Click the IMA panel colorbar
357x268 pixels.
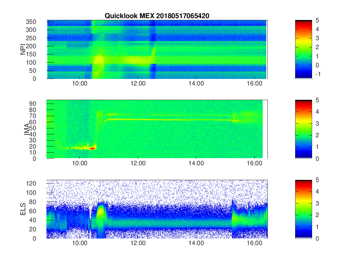coord(303,129)
